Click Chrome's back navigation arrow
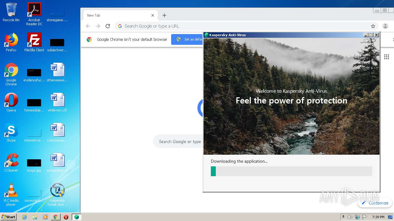Image resolution: width=394 pixels, height=221 pixels. click(88, 26)
